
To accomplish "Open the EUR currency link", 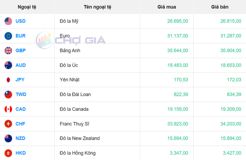I will coord(21,36).
